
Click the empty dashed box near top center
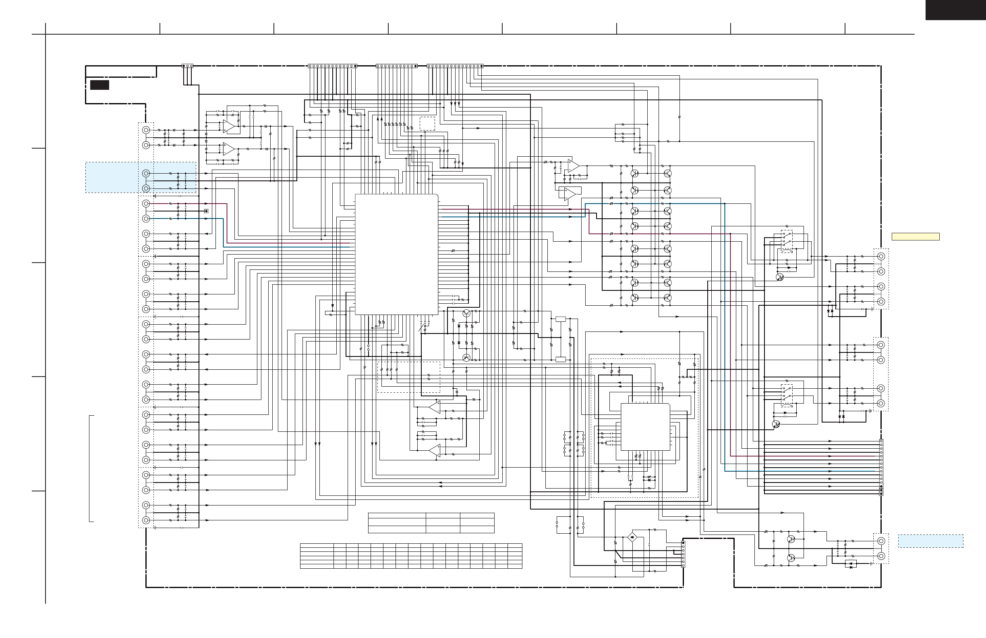[x=427, y=124]
